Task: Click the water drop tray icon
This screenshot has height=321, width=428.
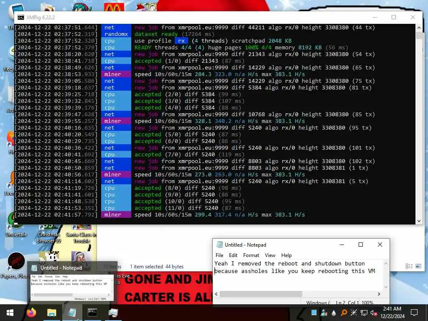Action: 334,313
